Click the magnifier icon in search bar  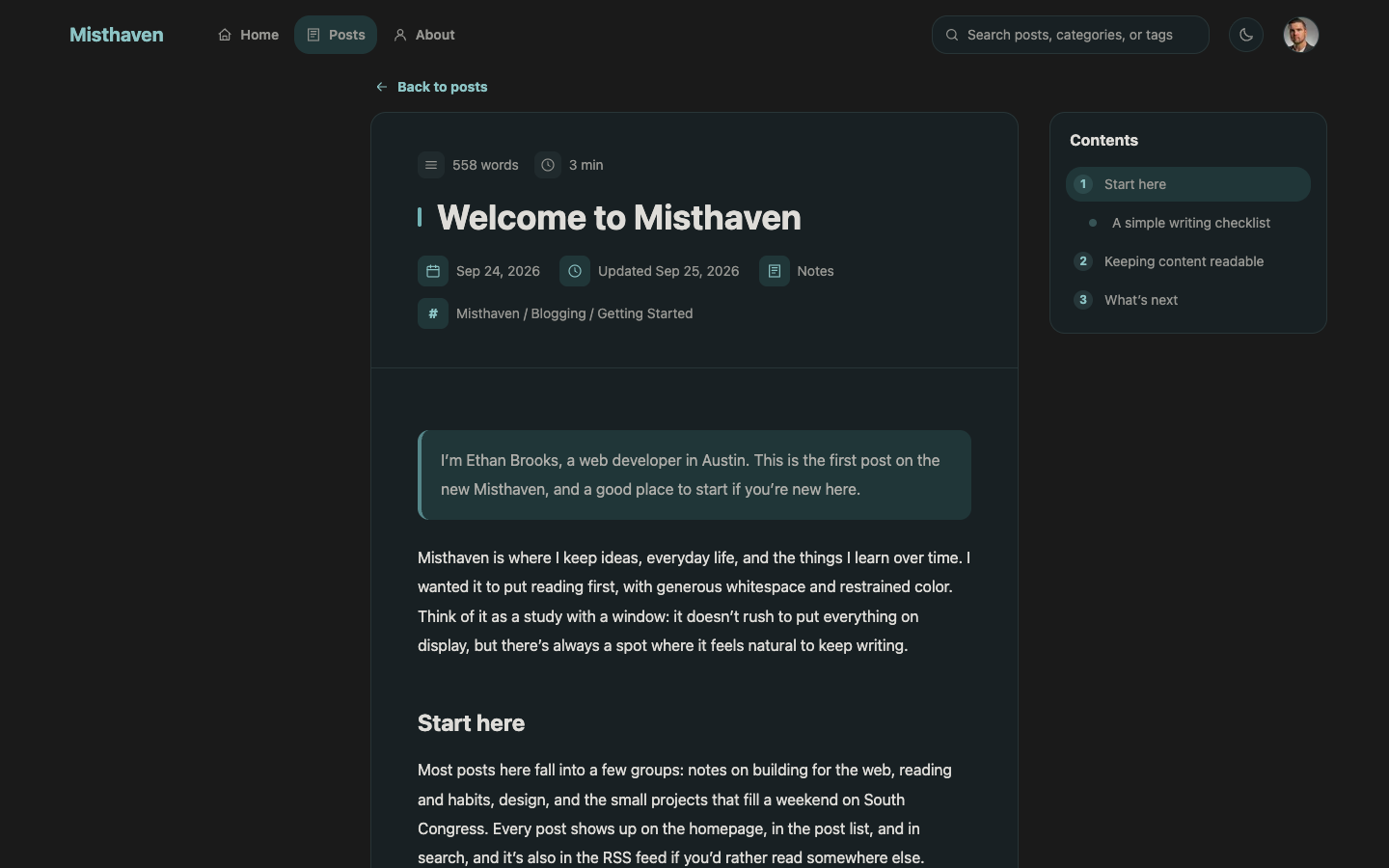(x=952, y=35)
